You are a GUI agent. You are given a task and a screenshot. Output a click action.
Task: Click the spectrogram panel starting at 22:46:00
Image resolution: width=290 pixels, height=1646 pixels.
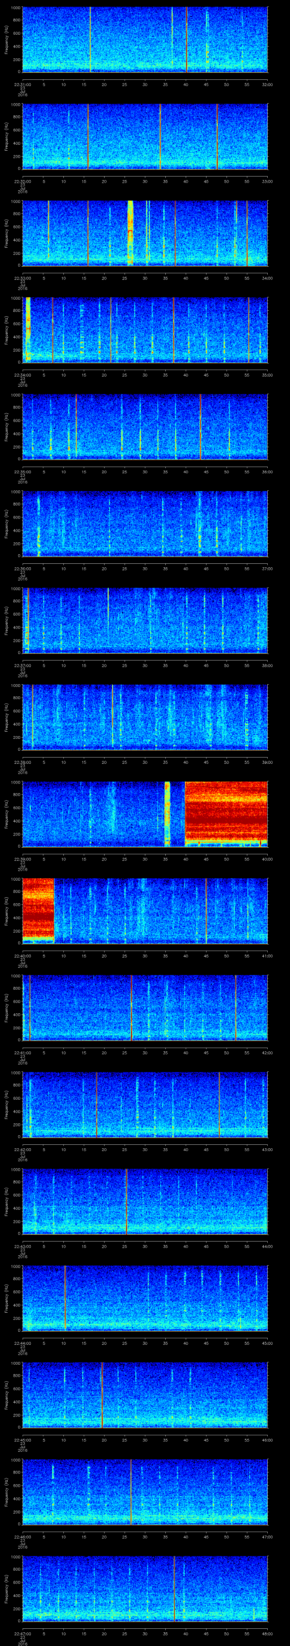[145, 1492]
